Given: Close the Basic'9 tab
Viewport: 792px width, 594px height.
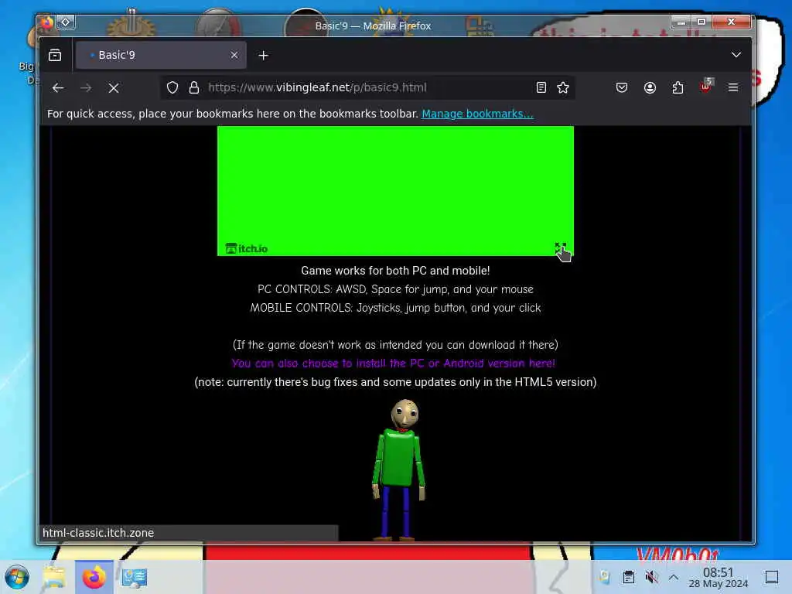Looking at the screenshot, I should 234,55.
